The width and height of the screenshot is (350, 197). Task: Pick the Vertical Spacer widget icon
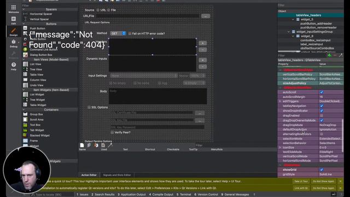(25, 19)
